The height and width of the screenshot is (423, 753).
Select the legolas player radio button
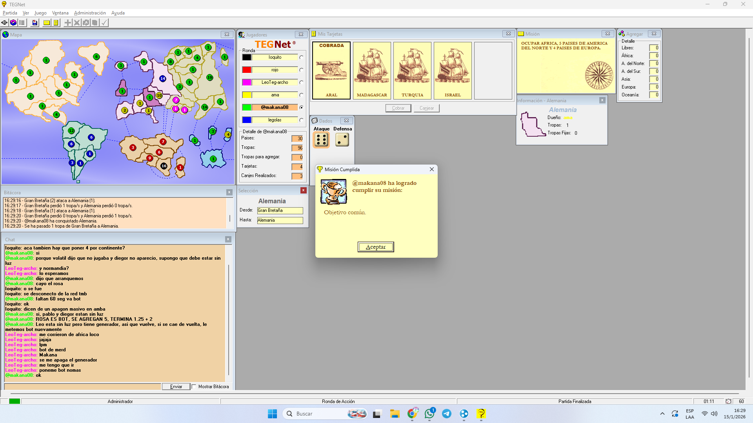[301, 120]
